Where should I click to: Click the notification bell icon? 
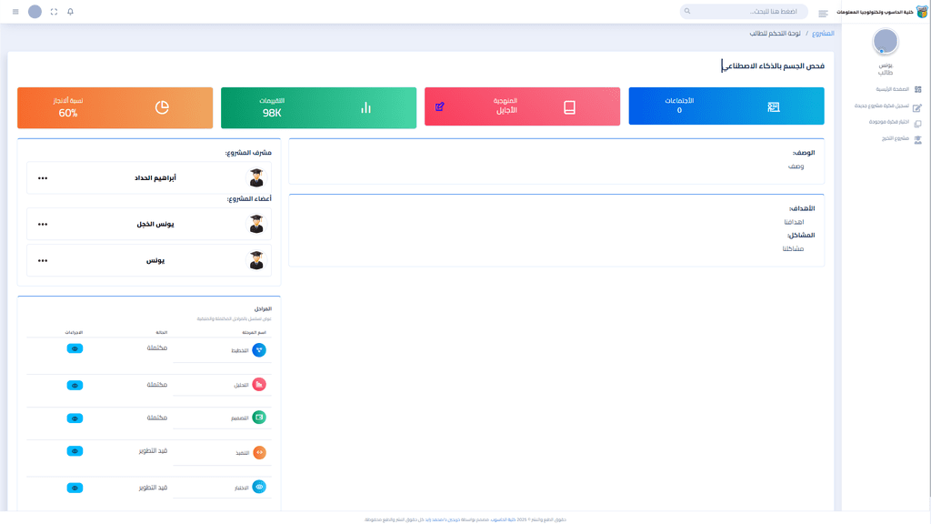[x=70, y=11]
